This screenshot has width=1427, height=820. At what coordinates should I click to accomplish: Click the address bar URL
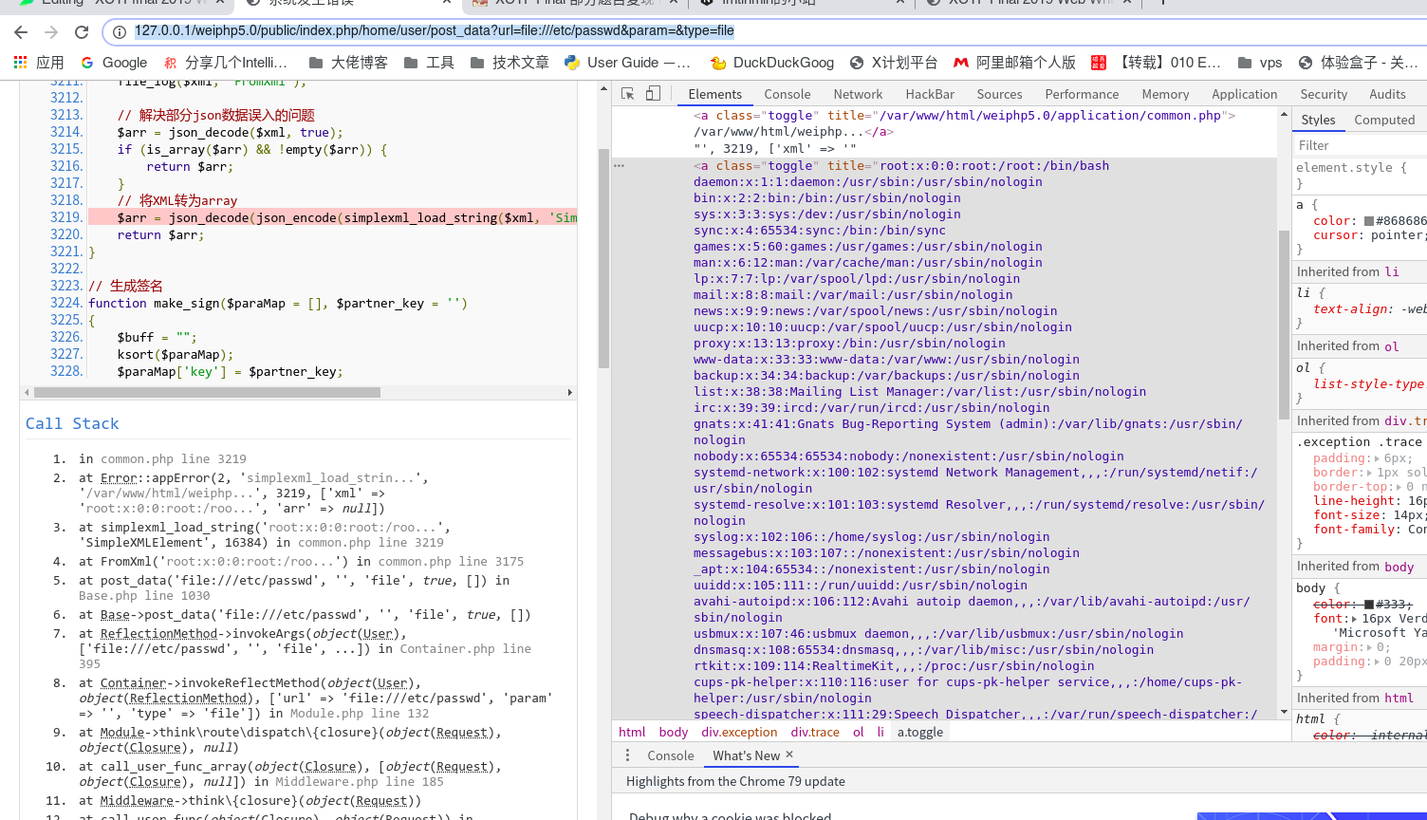pyautogui.click(x=434, y=30)
